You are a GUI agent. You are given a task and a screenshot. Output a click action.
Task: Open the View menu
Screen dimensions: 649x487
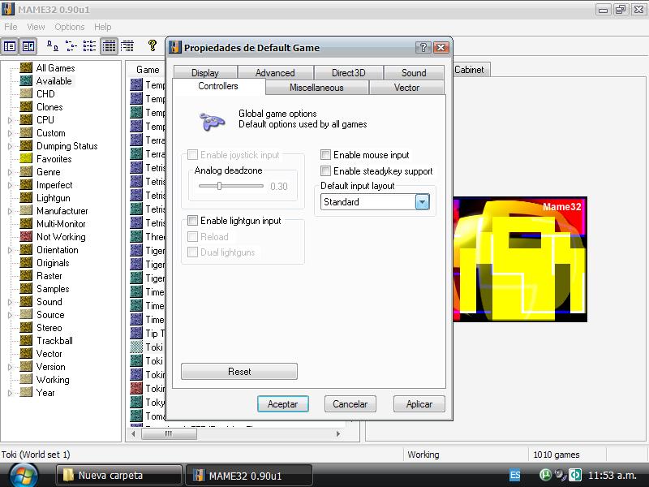tap(36, 27)
